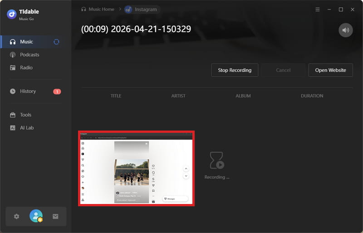
Task: Click the greyed-out Cancel button
Action: click(283, 70)
